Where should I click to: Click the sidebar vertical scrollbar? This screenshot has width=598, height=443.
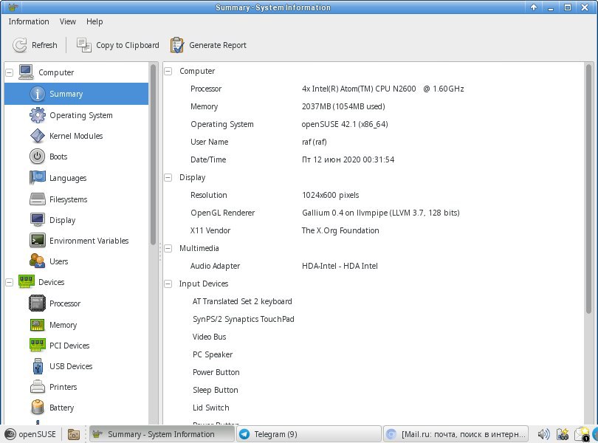pyautogui.click(x=154, y=154)
